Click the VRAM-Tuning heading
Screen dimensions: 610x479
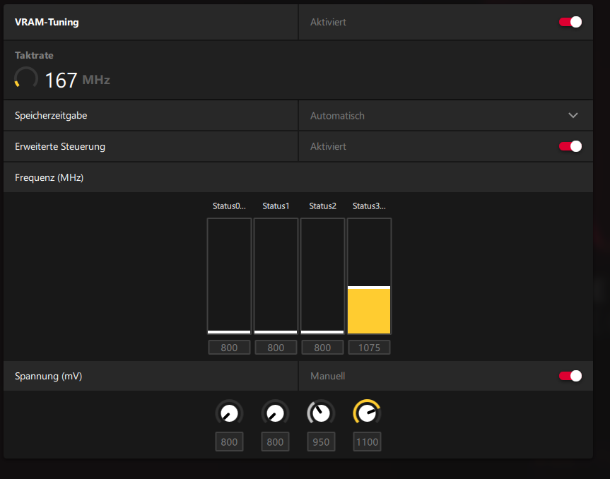(47, 22)
